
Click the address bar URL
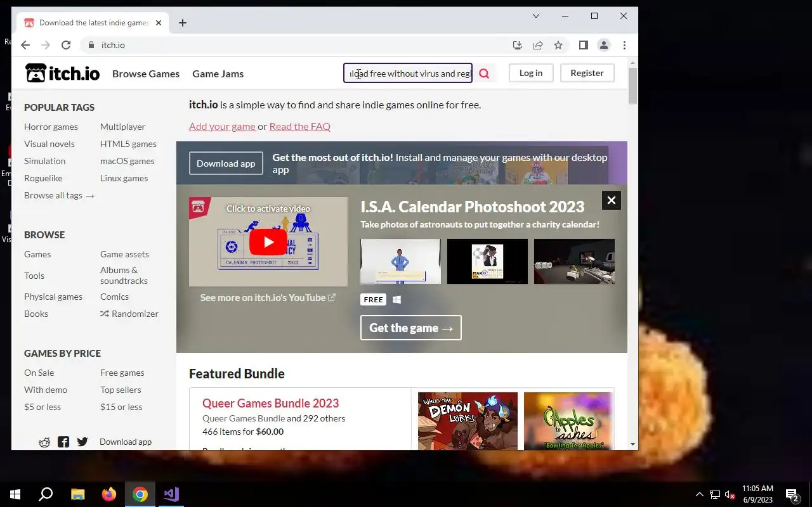tap(113, 45)
